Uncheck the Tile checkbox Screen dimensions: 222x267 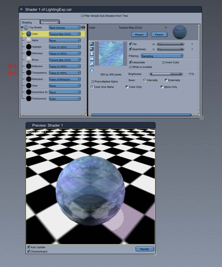pyautogui.click(x=130, y=44)
